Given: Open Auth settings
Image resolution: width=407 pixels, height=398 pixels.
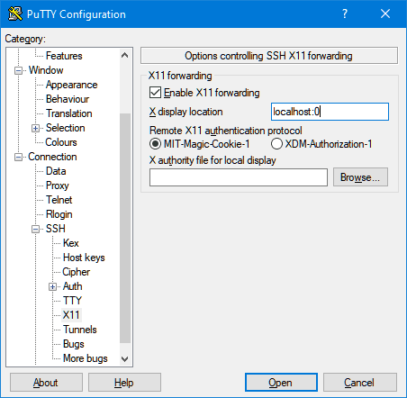Looking at the screenshot, I should [x=73, y=286].
